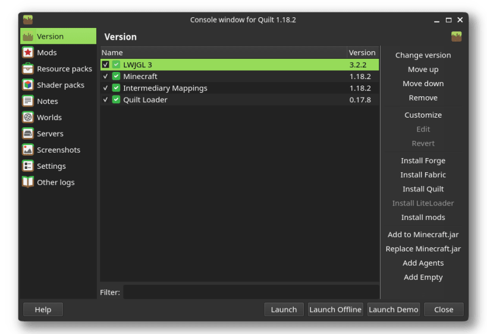Click the Shader packs cube icon
This screenshot has height=334, width=487.
point(28,85)
